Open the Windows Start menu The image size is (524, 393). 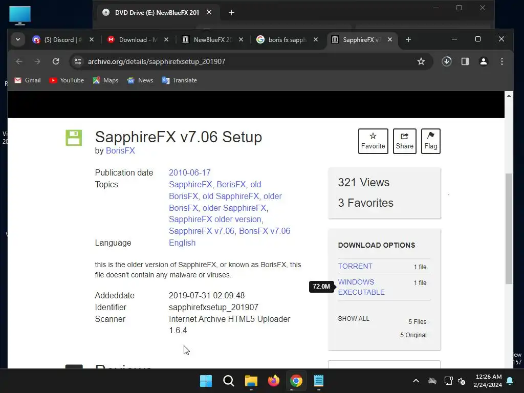tap(206, 381)
